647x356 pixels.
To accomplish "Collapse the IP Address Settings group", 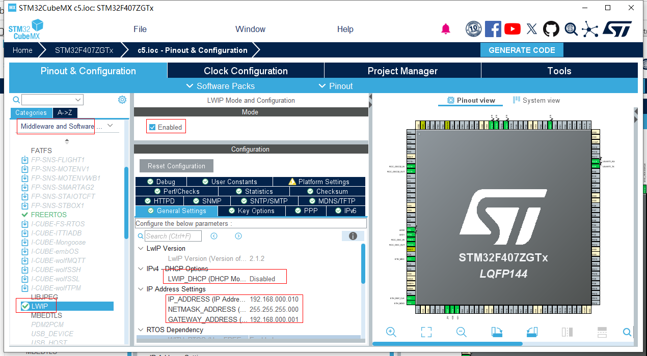I will point(141,289).
